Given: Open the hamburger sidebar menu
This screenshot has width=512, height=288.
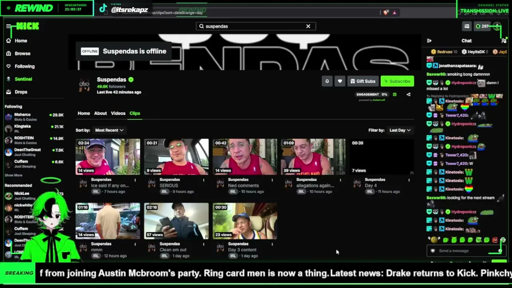Looking at the screenshot, I should pyautogui.click(x=8, y=26).
